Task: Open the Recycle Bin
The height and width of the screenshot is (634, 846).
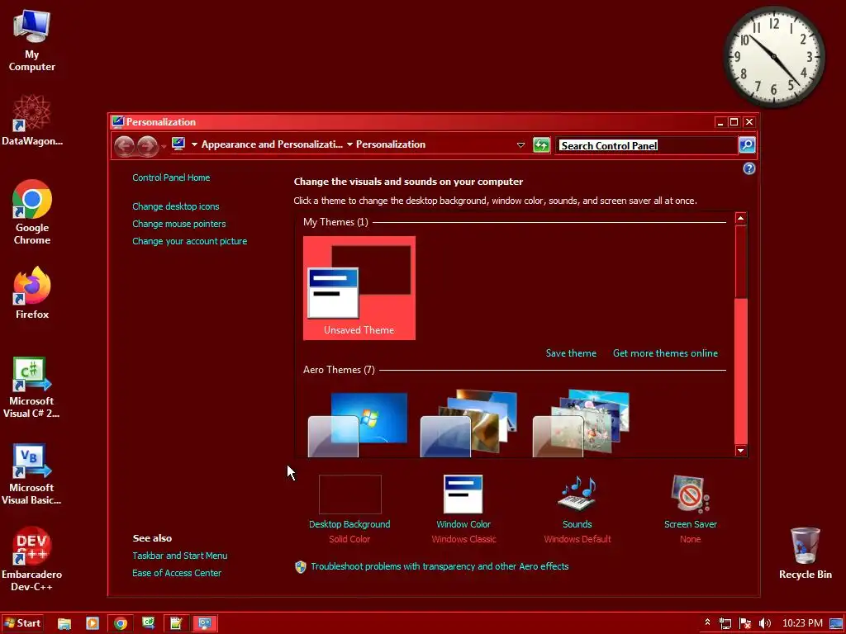Action: (805, 553)
